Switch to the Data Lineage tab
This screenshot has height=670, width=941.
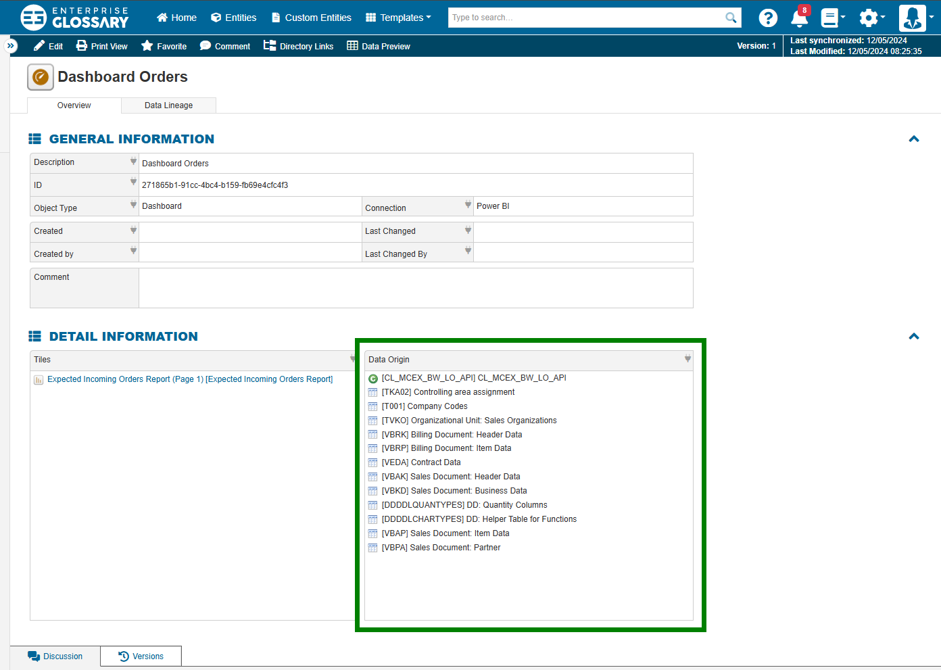coord(168,105)
